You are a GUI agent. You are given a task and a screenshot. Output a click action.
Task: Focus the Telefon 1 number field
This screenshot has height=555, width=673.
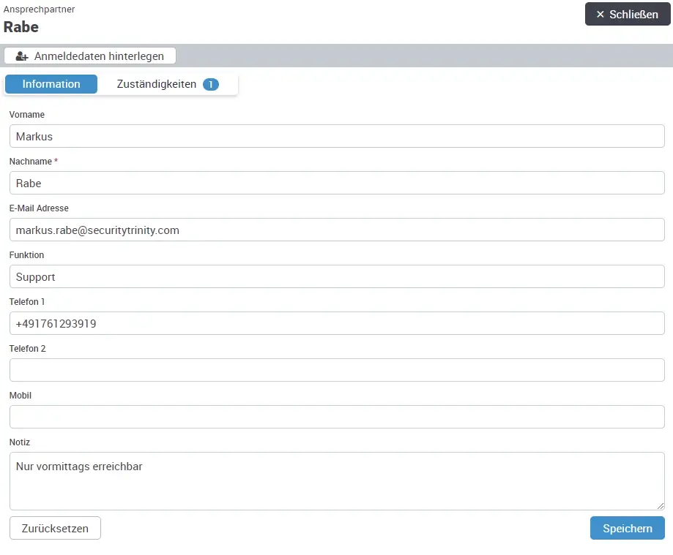point(337,323)
